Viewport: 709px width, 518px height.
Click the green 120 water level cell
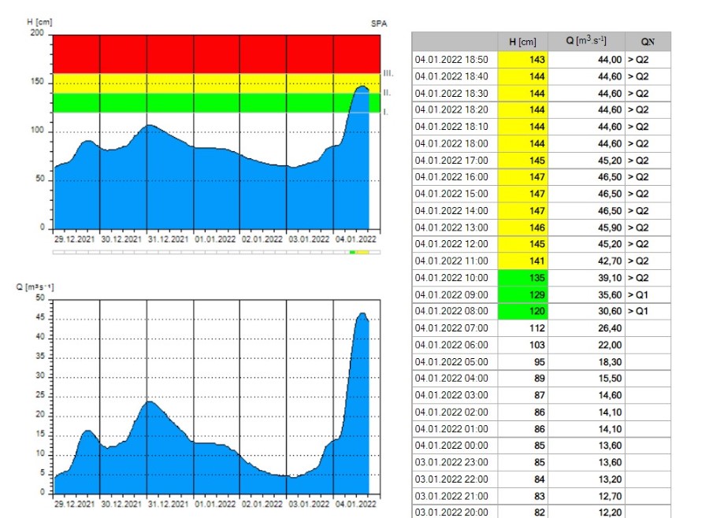point(523,312)
